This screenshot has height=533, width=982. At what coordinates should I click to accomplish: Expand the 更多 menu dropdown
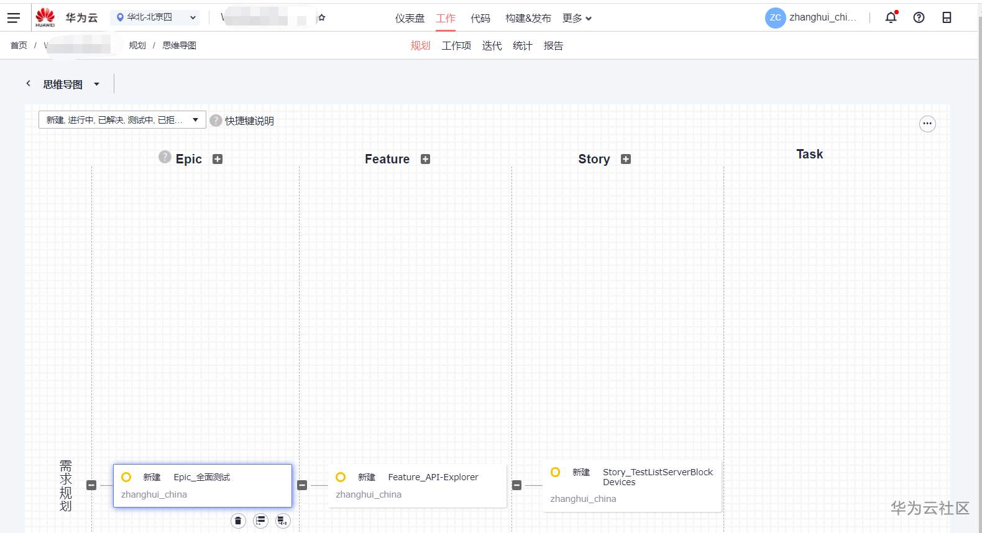point(577,18)
